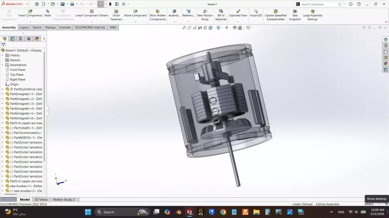
Task: Activate the Select cursor tool
Action: [101, 4]
